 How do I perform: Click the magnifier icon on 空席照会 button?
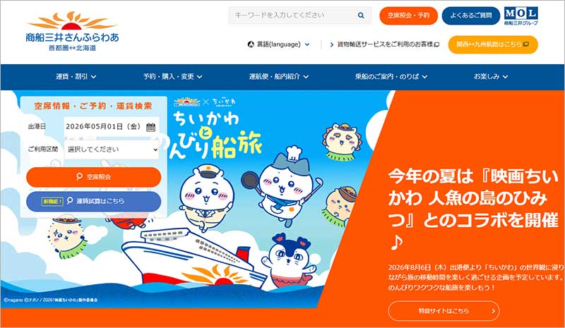pos(79,177)
